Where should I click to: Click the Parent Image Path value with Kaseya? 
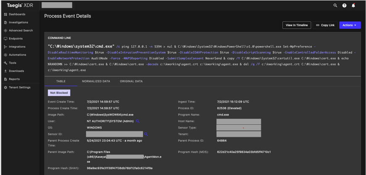click(x=124, y=157)
